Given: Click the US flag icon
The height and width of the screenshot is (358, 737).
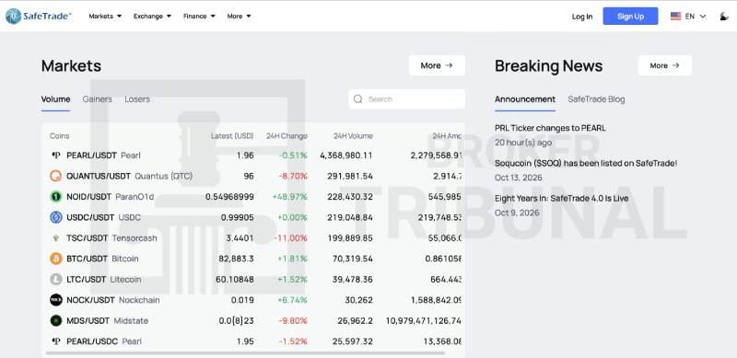Looking at the screenshot, I should pyautogui.click(x=675, y=17).
